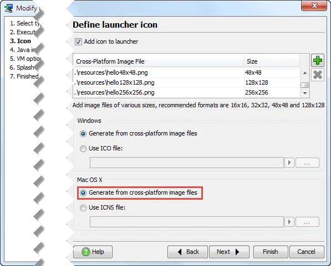
Task: Go to step 4. Java invocation
Action: (23, 50)
